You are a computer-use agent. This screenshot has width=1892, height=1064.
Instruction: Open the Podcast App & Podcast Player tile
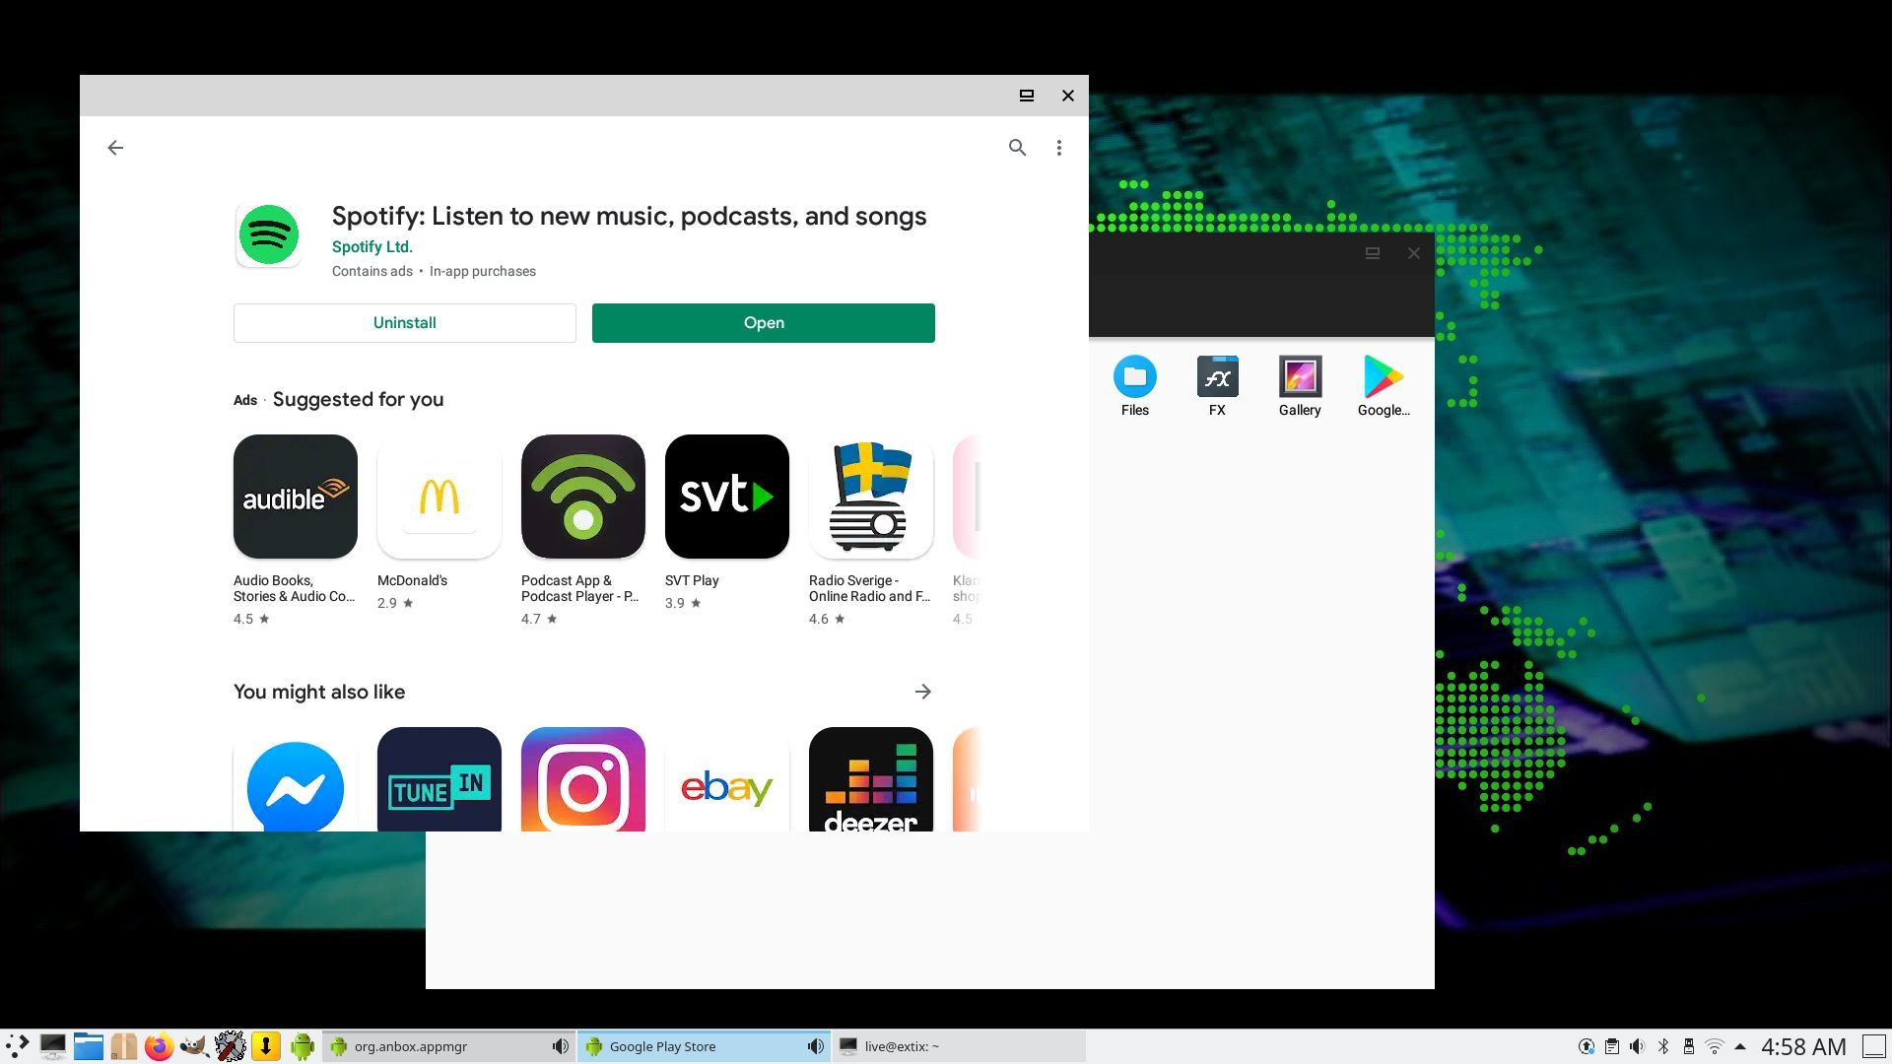pyautogui.click(x=583, y=497)
